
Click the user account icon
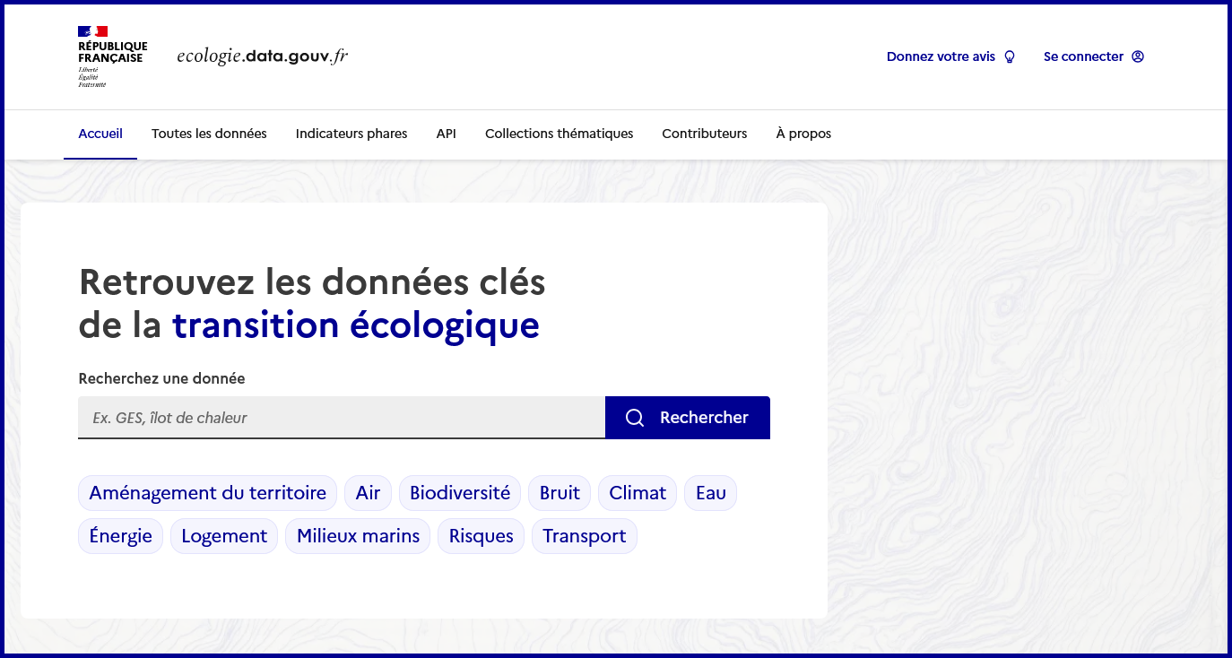coord(1138,56)
